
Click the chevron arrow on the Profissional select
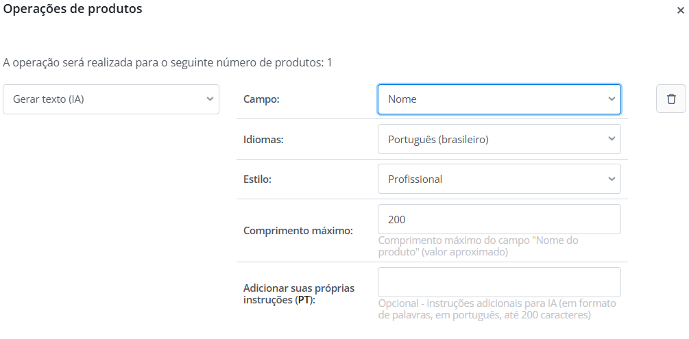(612, 179)
